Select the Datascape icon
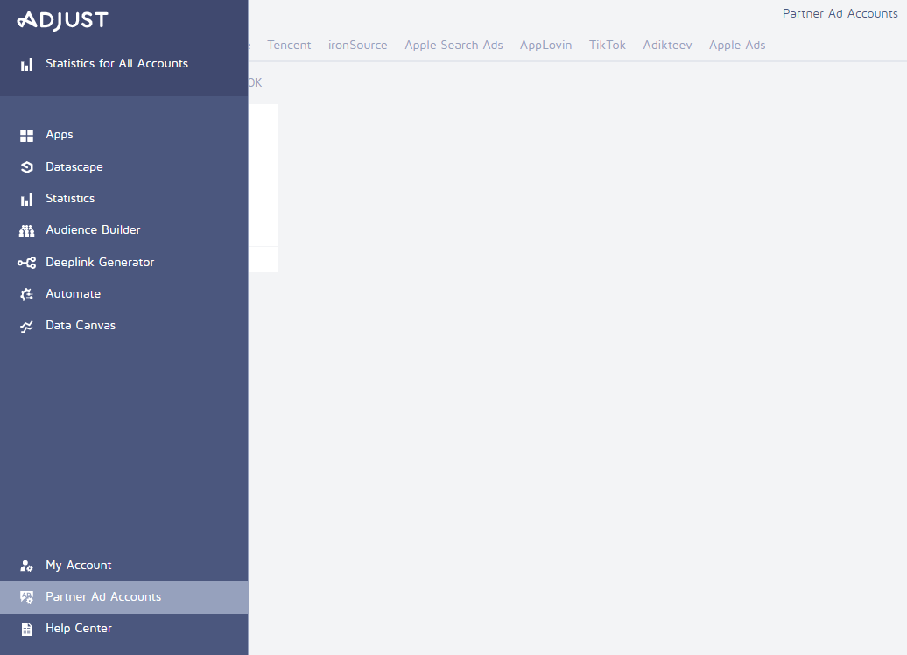The image size is (907, 655). tap(27, 166)
